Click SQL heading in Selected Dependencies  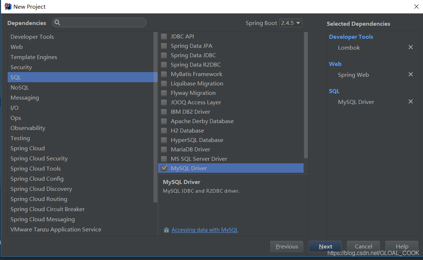pyautogui.click(x=334, y=91)
